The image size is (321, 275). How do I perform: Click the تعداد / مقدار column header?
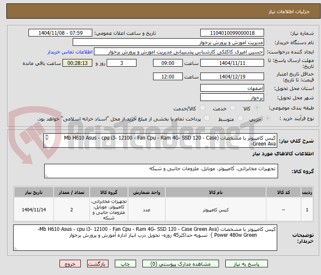coord(71,192)
